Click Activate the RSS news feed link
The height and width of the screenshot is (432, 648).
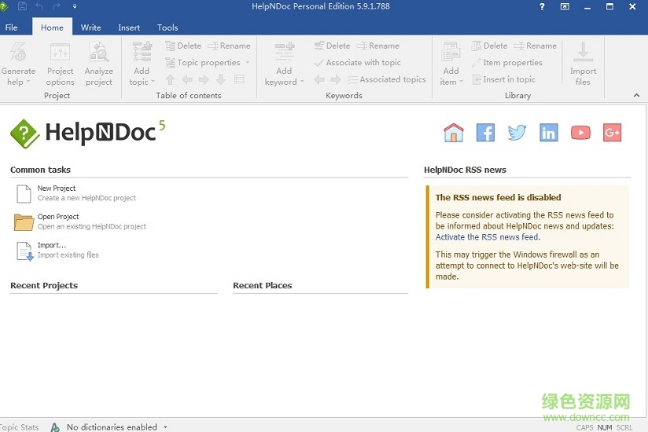487,237
